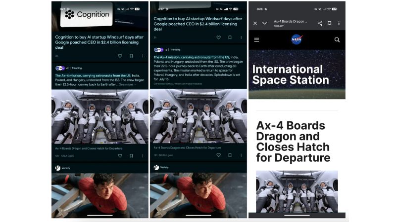Open the NASA hamburger navigation menu
396x222 pixels.
(256, 40)
